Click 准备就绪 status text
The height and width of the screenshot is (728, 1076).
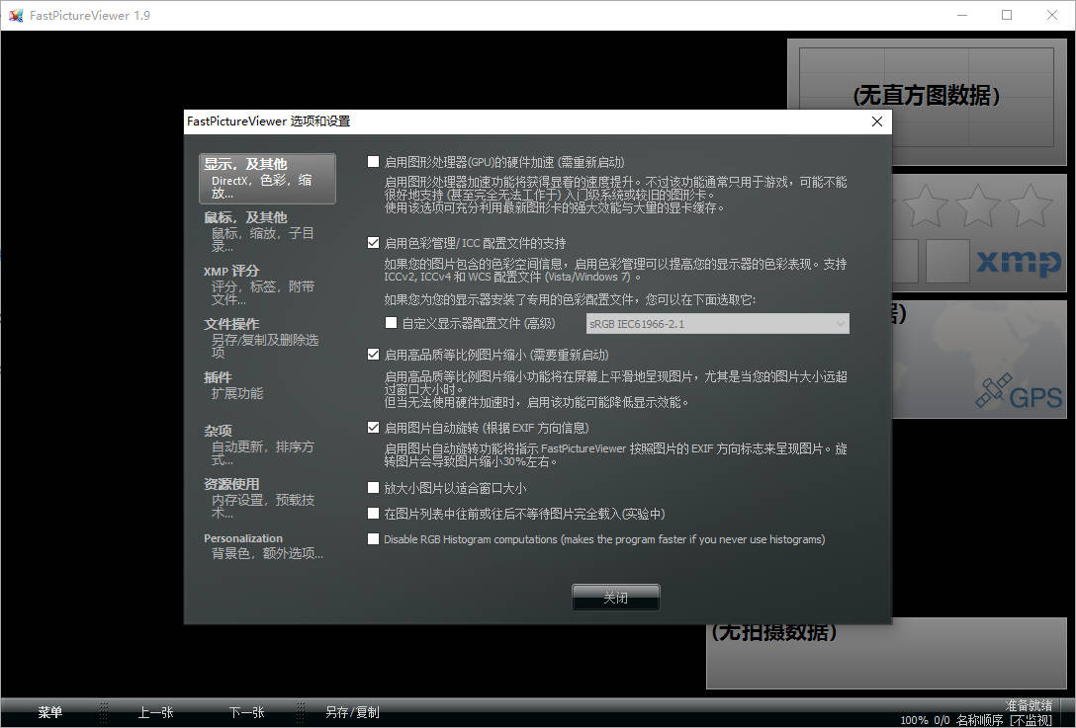[x=1028, y=705]
